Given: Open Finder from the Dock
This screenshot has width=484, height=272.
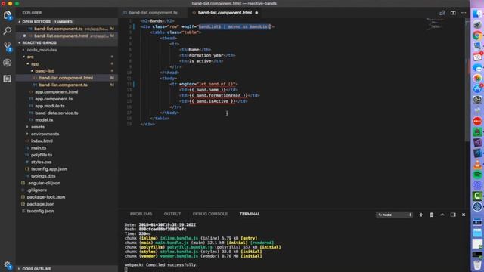Looking at the screenshot, I should 477,14.
